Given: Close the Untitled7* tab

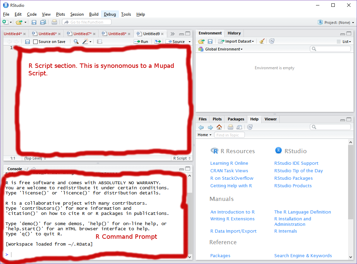Looking at the screenshot, I should [x=94, y=34].
